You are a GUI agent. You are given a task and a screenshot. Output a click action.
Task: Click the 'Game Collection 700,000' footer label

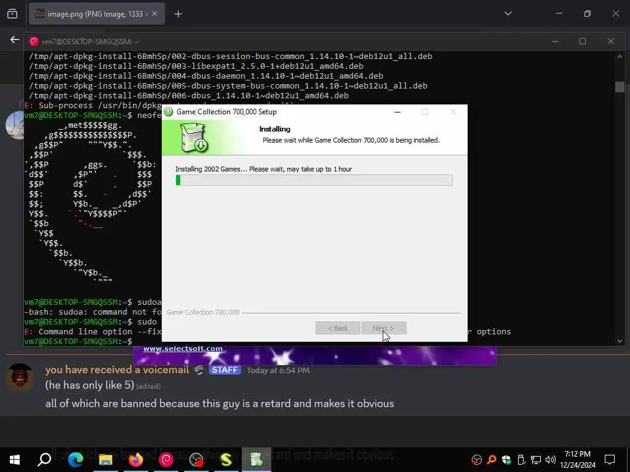203,312
